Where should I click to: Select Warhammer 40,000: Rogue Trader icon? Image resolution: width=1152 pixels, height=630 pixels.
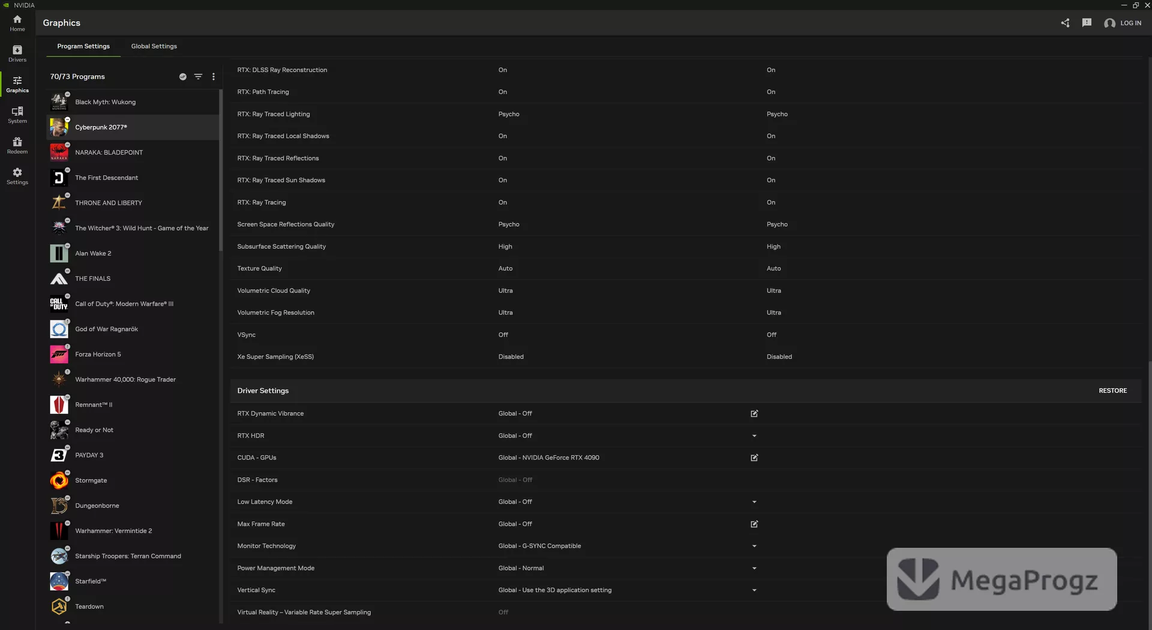coord(59,379)
